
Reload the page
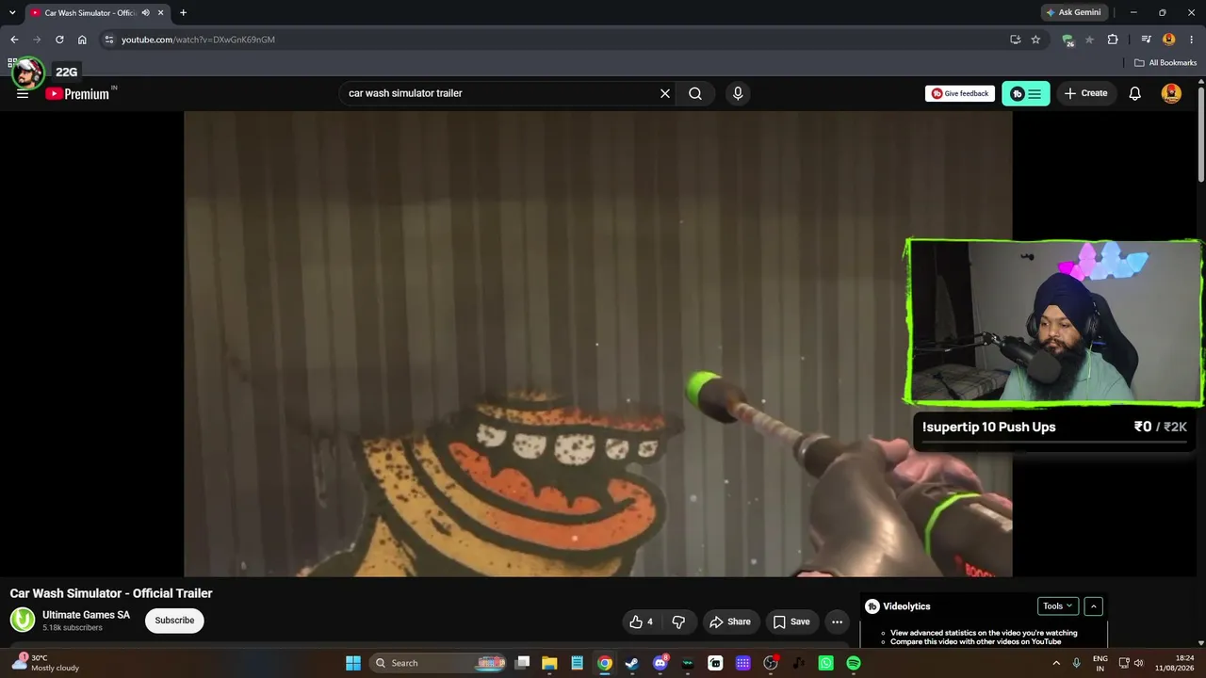point(59,40)
